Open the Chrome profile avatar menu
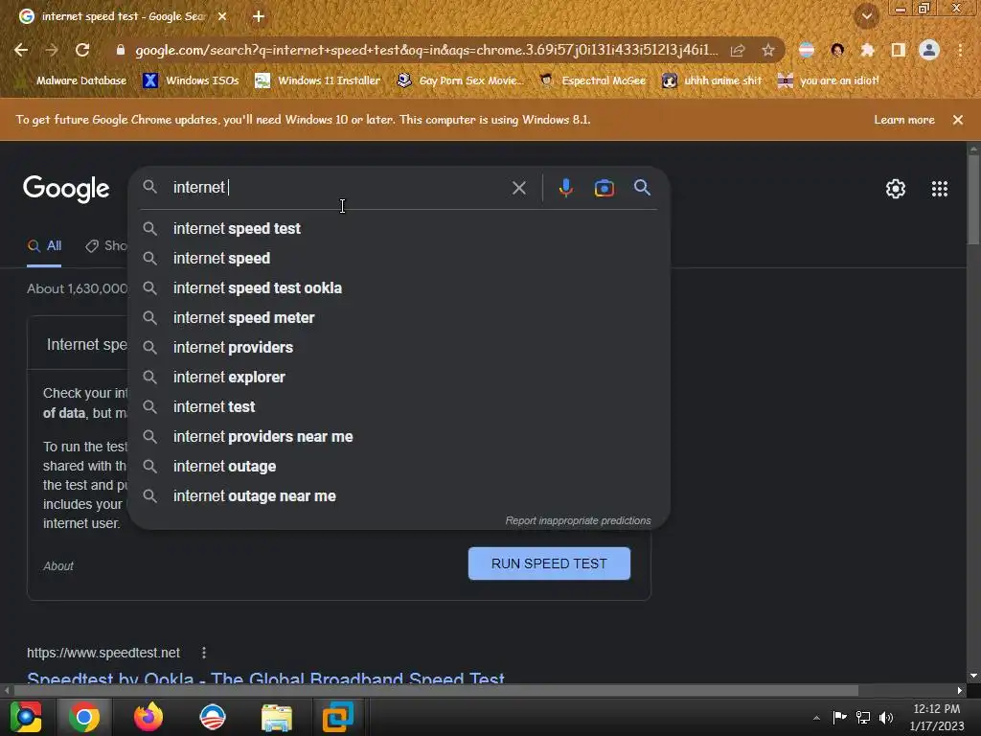 [929, 50]
